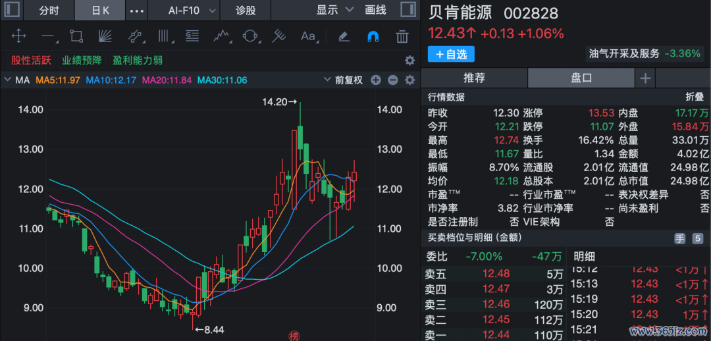Toggle the blue magnet snap tool

(373, 36)
